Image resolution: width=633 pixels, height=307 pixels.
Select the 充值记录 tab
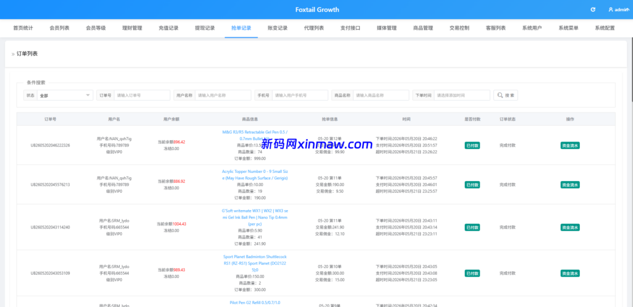[168, 28]
